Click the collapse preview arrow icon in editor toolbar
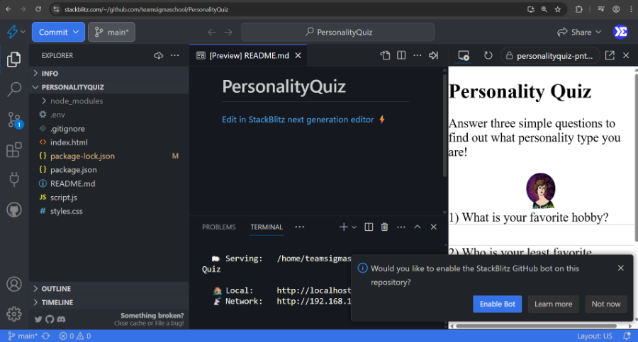This screenshot has height=342, width=638. click(433, 55)
